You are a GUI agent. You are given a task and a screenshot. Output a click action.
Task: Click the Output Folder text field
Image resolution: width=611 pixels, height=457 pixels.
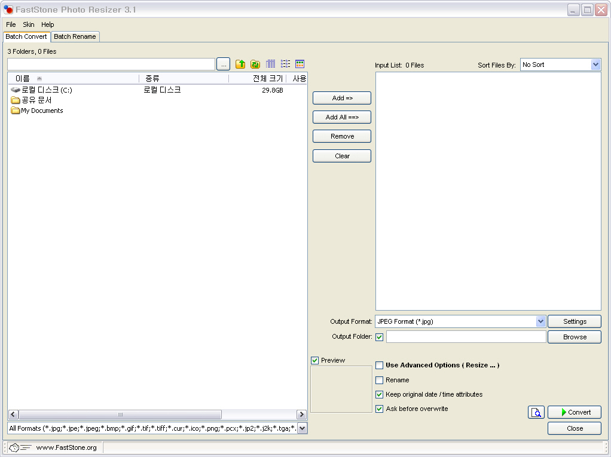click(466, 337)
